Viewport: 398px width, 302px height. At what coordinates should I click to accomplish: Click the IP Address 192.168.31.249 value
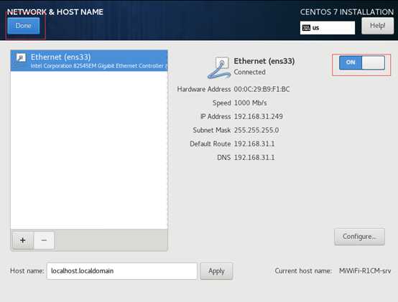(x=259, y=116)
